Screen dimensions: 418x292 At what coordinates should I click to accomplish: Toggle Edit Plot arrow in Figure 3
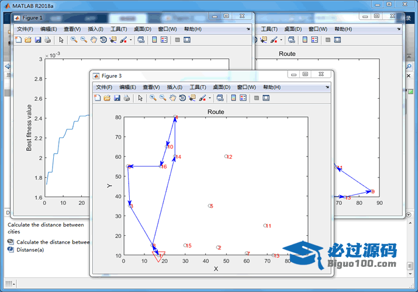pyautogui.click(x=140, y=98)
